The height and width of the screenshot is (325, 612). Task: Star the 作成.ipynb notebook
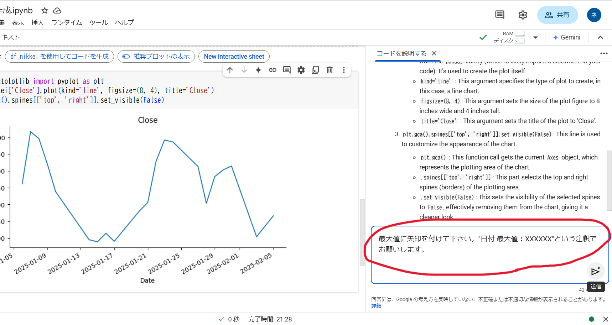tap(45, 11)
